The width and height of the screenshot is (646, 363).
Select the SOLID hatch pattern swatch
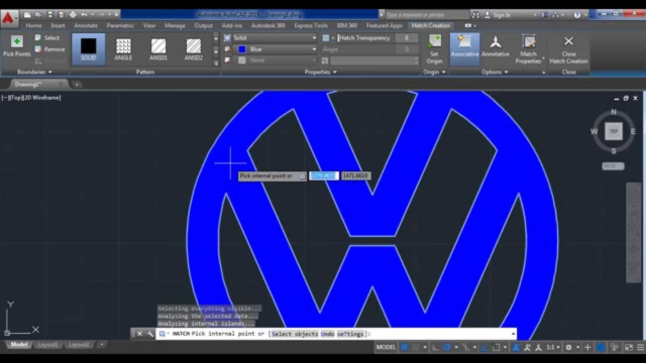88,49
